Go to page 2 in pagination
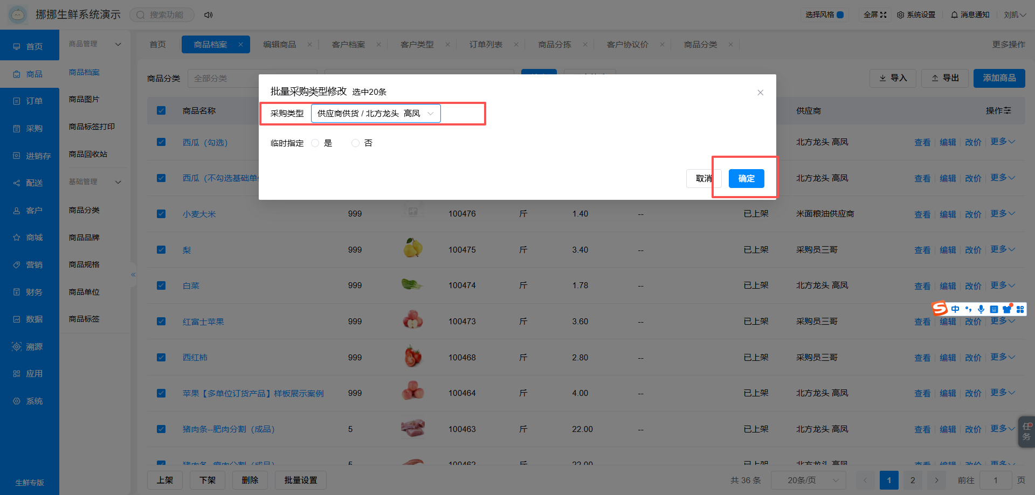The width and height of the screenshot is (1035, 495). pos(913,480)
